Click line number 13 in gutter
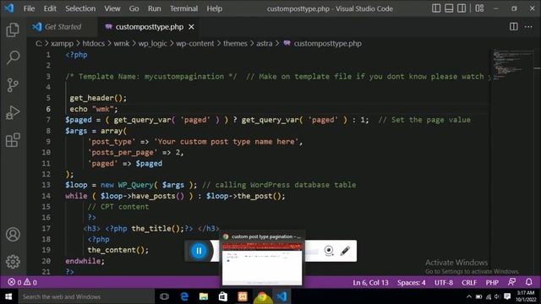 [46, 185]
